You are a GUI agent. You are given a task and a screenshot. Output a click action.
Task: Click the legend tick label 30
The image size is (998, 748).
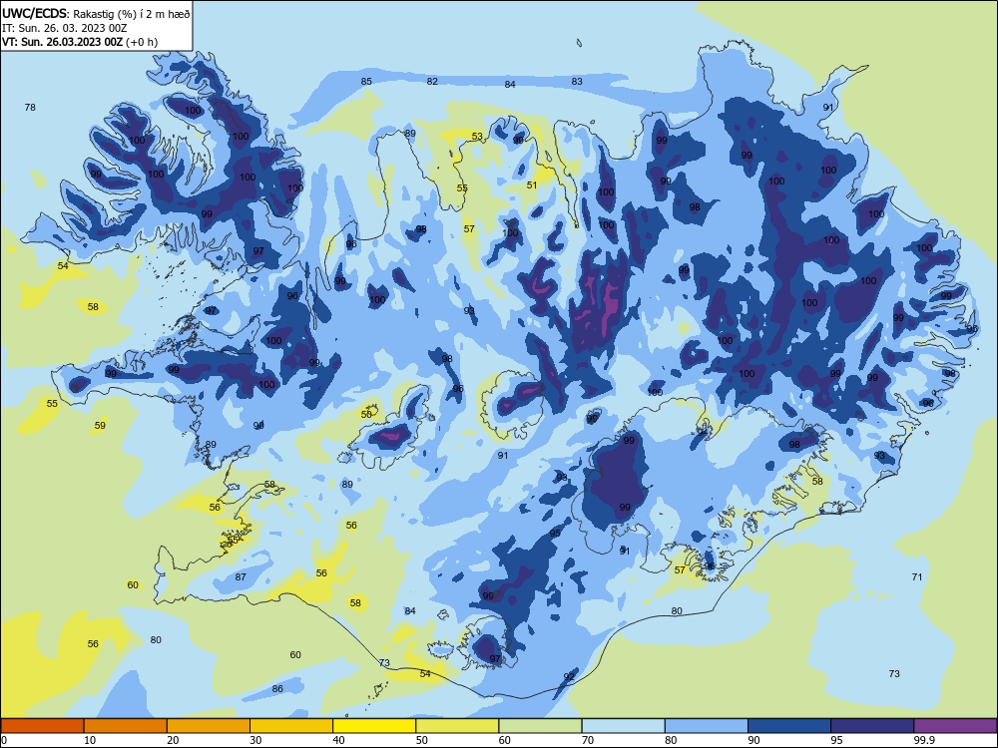click(255, 740)
